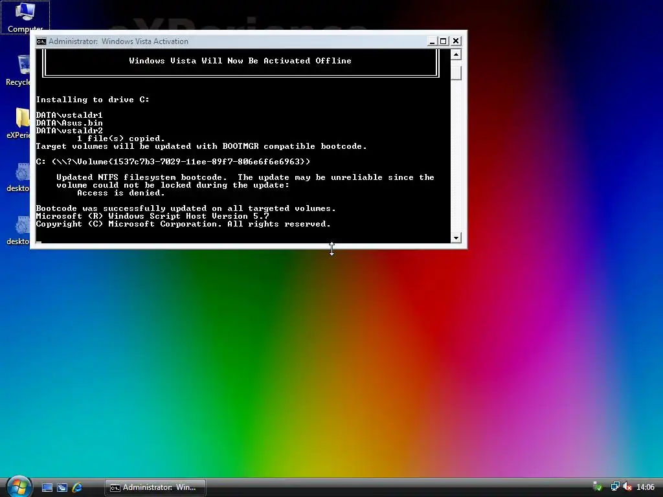Click the Administrator: Win... taskbar button
663x497 pixels.
pyautogui.click(x=155, y=488)
